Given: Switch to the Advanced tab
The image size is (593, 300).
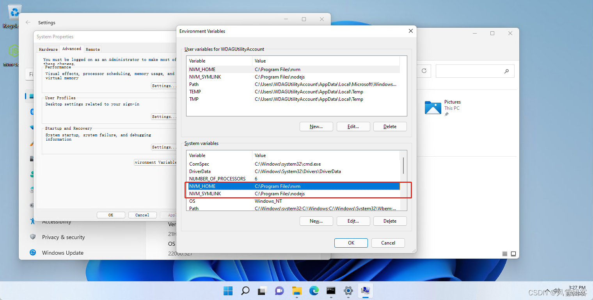Looking at the screenshot, I should [72, 49].
